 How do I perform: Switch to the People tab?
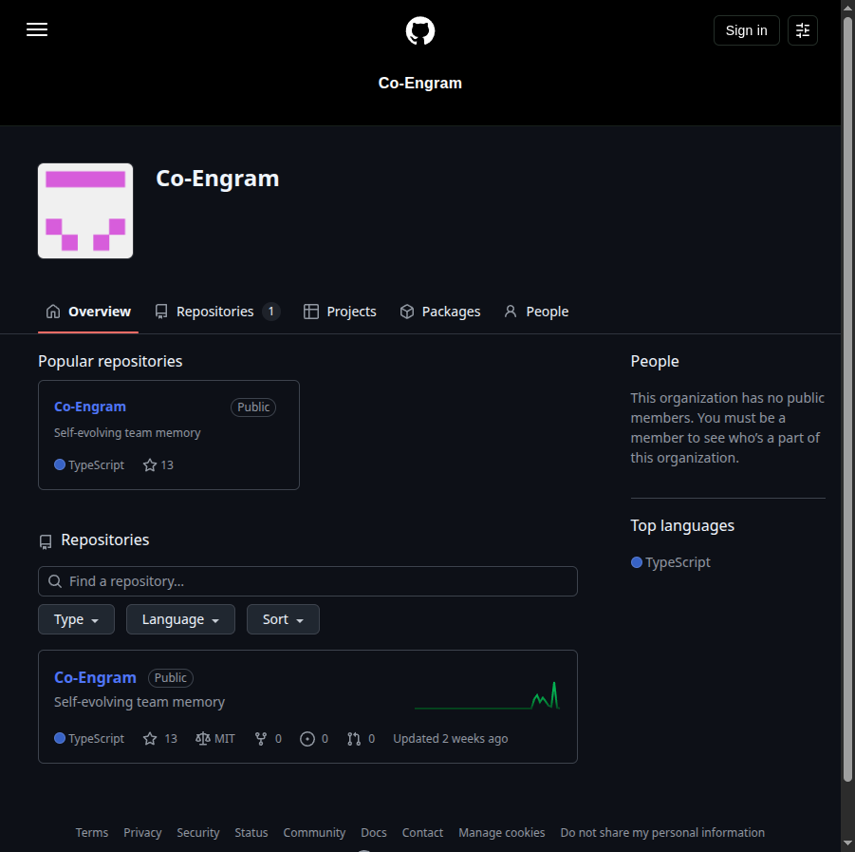[536, 312]
